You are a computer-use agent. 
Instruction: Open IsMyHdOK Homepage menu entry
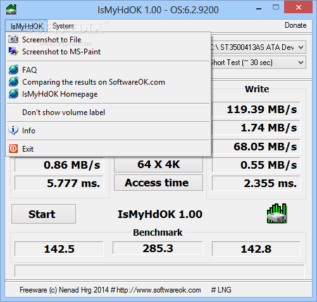109,94
